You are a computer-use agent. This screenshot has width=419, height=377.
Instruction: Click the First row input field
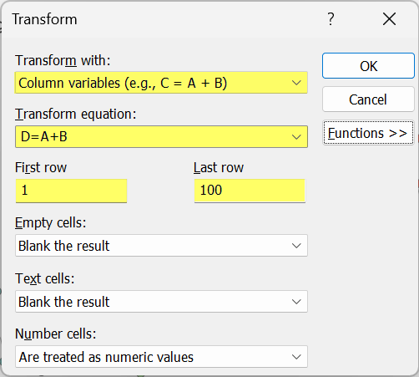tap(71, 191)
